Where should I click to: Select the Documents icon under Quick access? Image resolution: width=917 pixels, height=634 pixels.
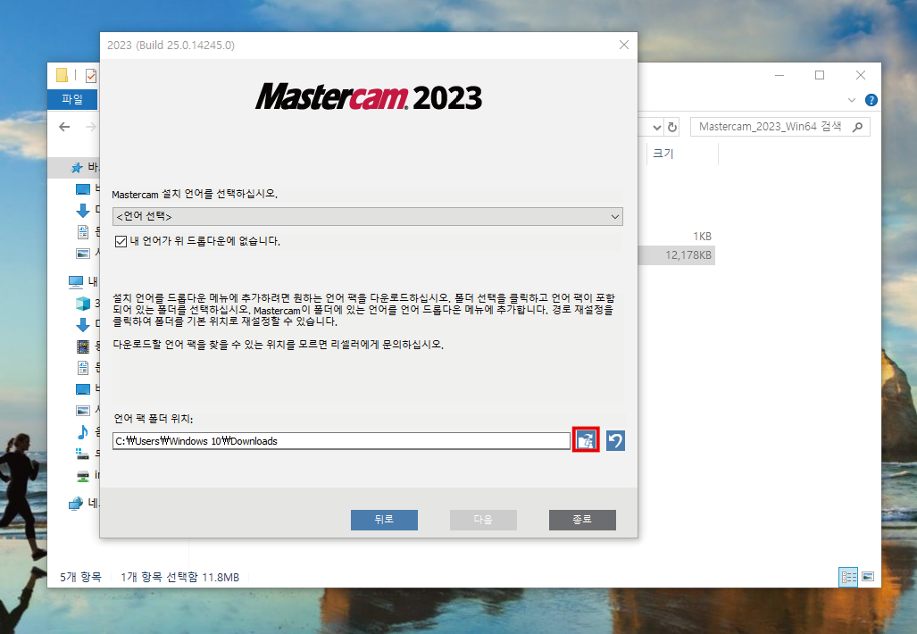83,231
